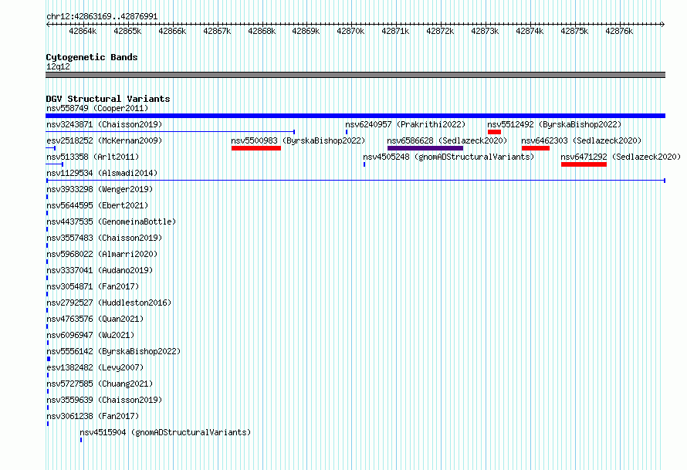Image resolution: width=687 pixels, height=470 pixels.
Task: Click the nsv513358 (Arlt2011) label
Action: pos(93,157)
